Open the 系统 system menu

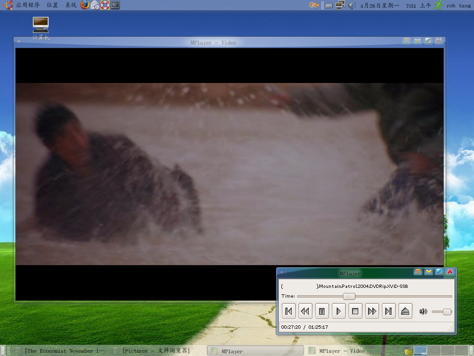[71, 5]
